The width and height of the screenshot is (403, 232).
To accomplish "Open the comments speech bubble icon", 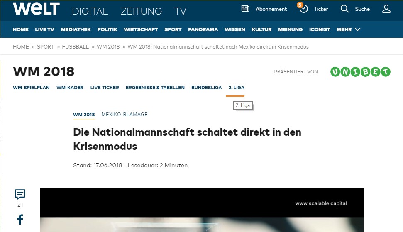I will (20, 194).
